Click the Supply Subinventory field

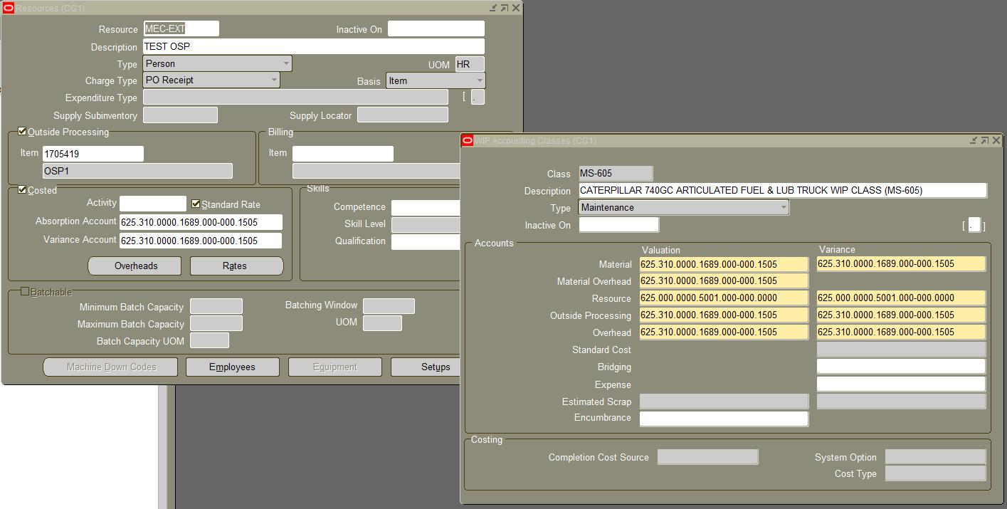click(180, 115)
